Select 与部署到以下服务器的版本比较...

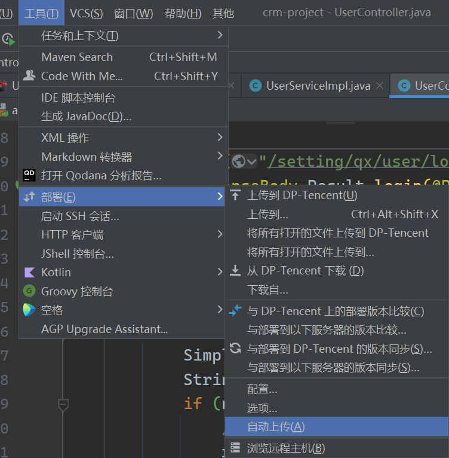click(337, 330)
